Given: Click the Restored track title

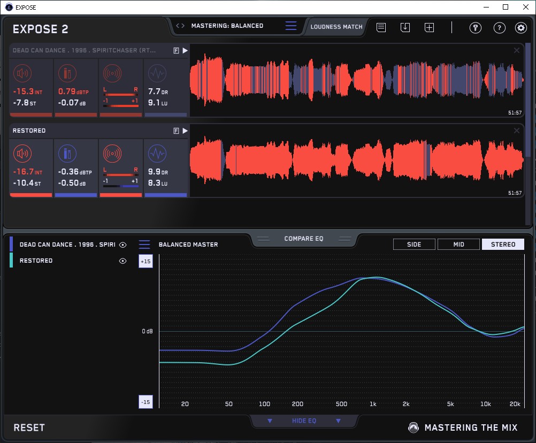Looking at the screenshot, I should [29, 131].
